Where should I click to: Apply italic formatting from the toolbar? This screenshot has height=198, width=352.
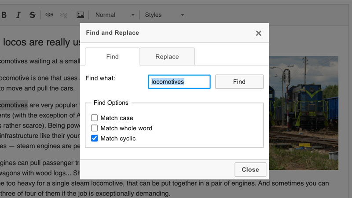(18, 15)
